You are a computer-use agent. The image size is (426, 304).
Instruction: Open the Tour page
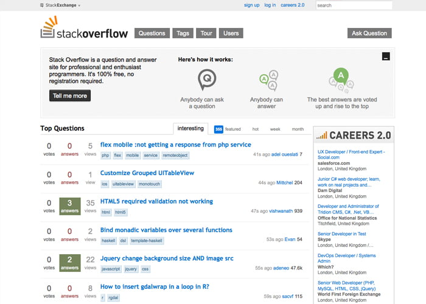coord(206,33)
